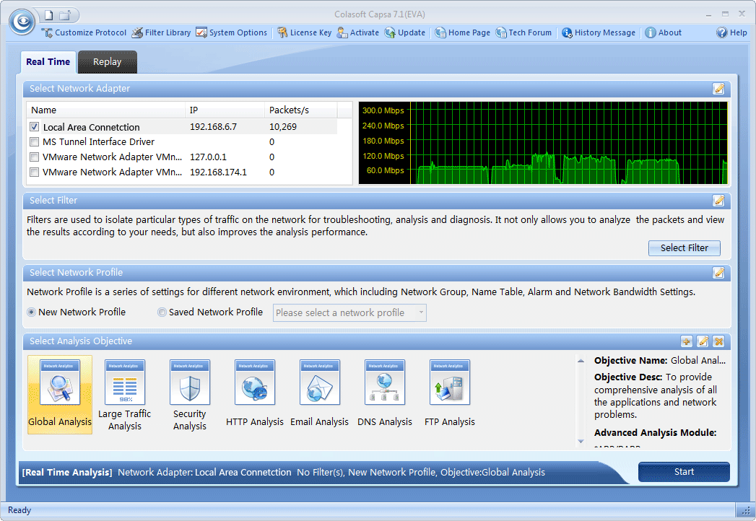Screen dimensions: 756x521
Task: Click the '[Real Time Analysis]' summary label
Action: [x=67, y=473]
